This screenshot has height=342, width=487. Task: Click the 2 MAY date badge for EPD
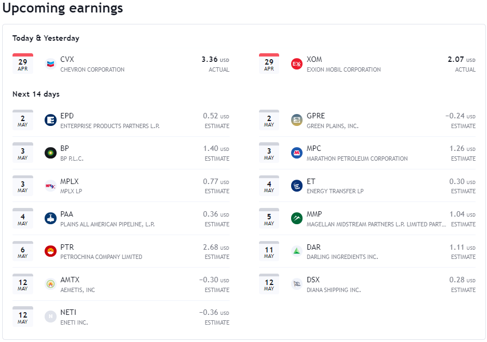tap(23, 120)
